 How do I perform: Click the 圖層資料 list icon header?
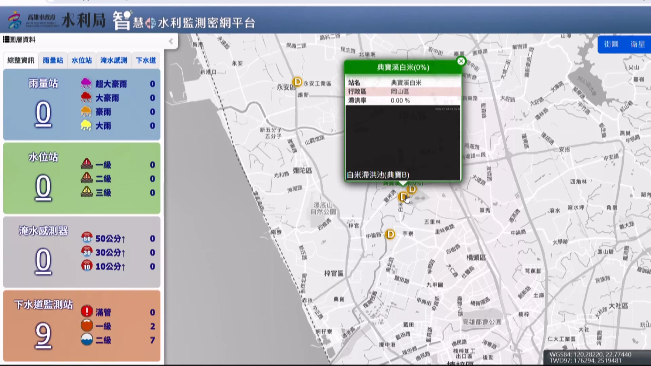point(6,40)
